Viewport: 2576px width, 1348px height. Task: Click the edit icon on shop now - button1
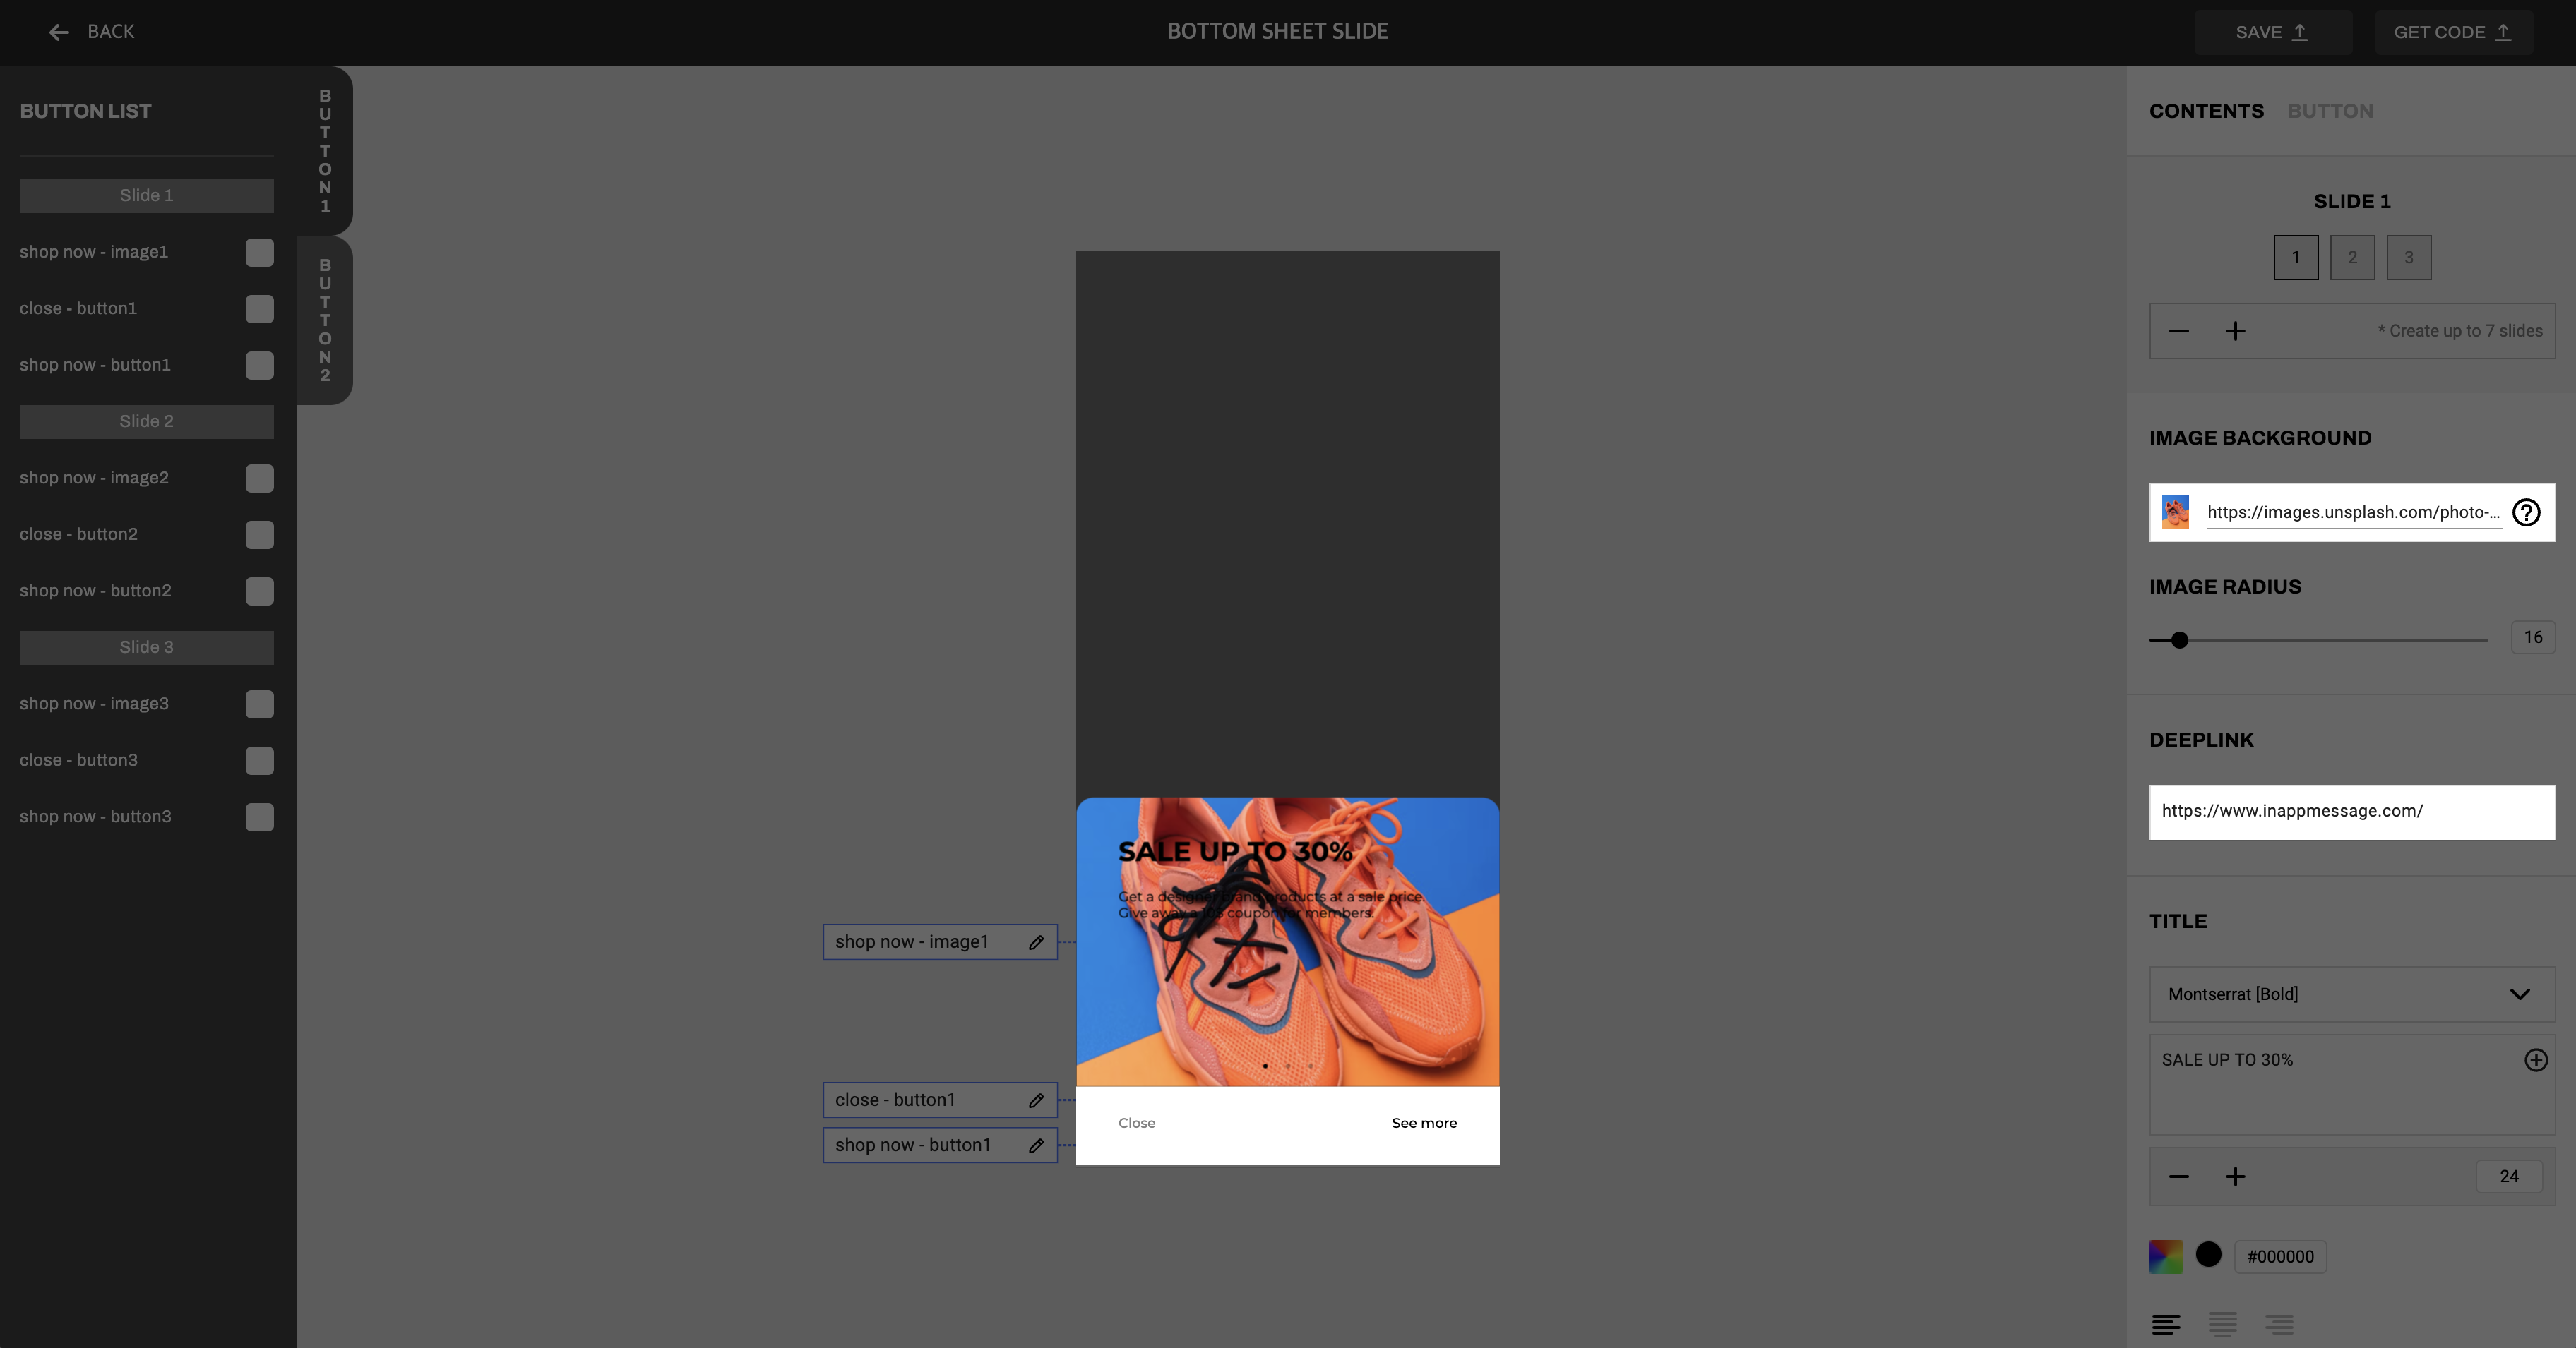click(1036, 1144)
